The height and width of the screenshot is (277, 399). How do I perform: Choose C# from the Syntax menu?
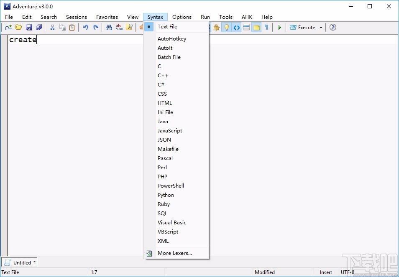[176, 85]
